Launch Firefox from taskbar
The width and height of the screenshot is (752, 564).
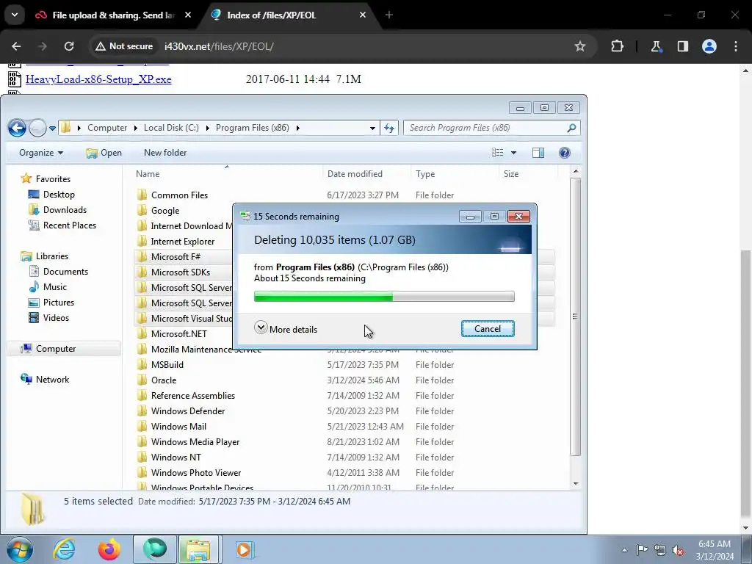pyautogui.click(x=109, y=549)
